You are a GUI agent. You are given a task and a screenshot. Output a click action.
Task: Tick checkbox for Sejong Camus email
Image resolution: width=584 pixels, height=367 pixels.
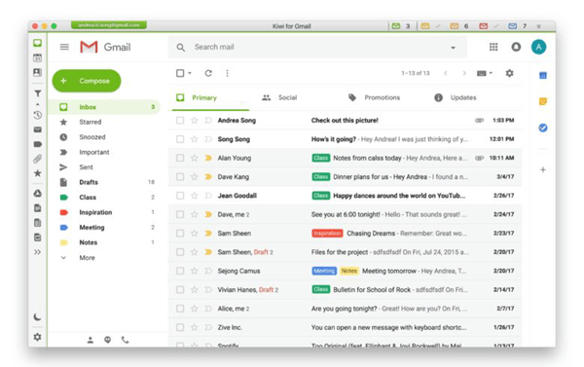(x=180, y=271)
